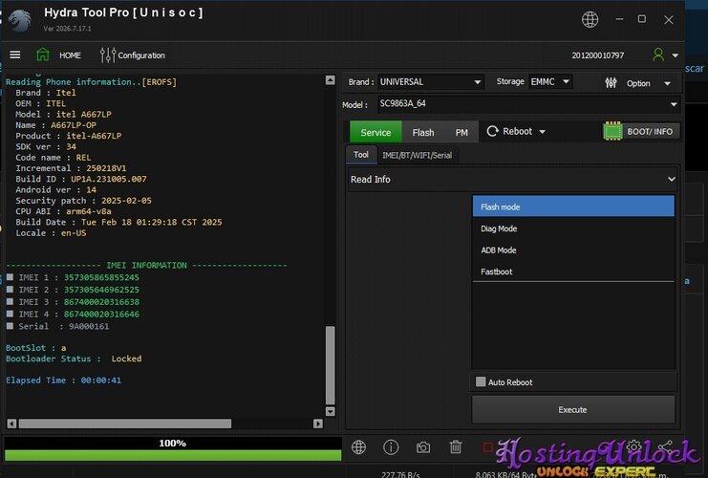Click the 100% progress bar
Screen dimensions: 708x478
point(173,448)
